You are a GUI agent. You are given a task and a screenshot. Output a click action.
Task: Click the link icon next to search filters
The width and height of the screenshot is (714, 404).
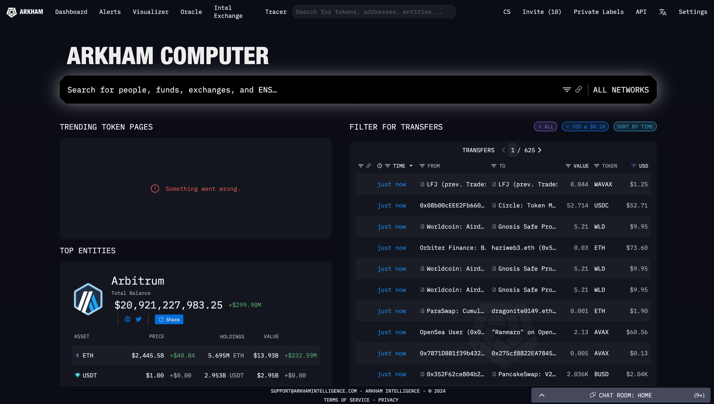point(579,89)
